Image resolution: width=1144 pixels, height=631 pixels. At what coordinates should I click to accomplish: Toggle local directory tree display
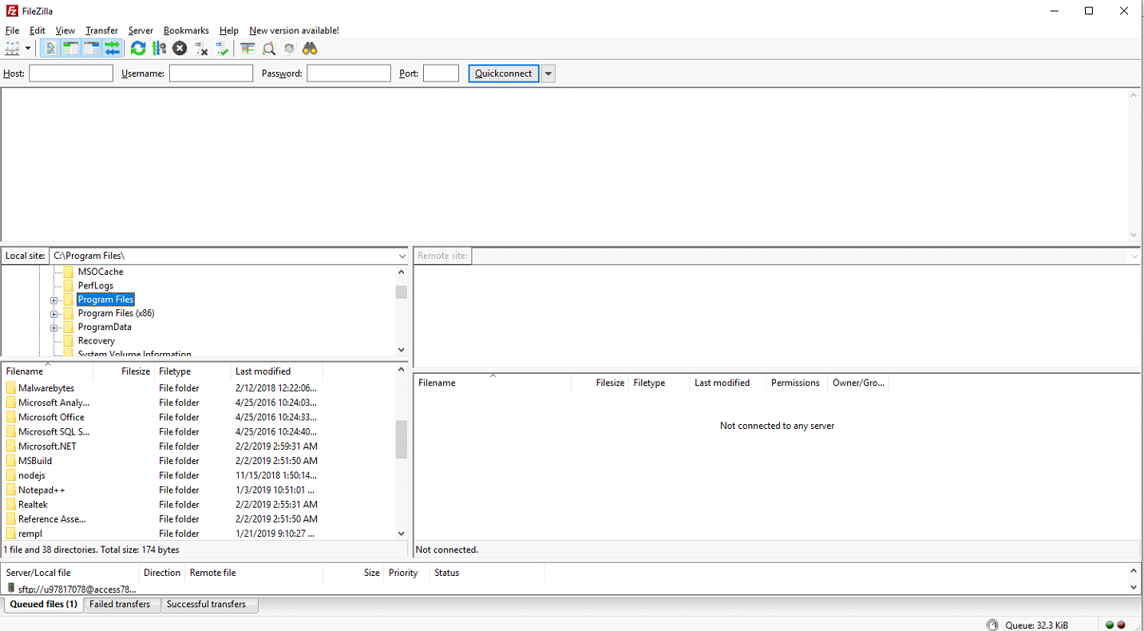coord(70,49)
